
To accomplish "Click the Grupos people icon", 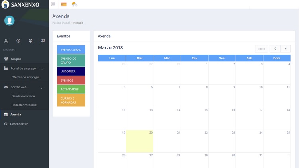I will pyautogui.click(x=6, y=59).
